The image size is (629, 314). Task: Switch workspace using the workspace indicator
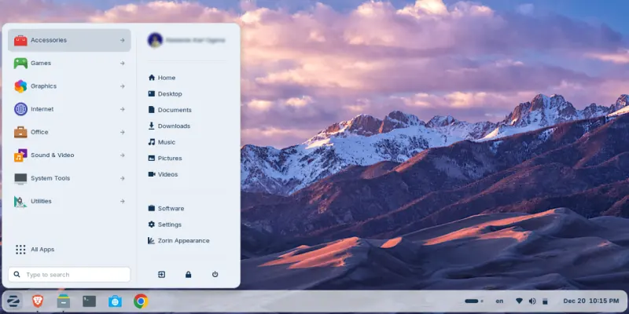coord(473,301)
